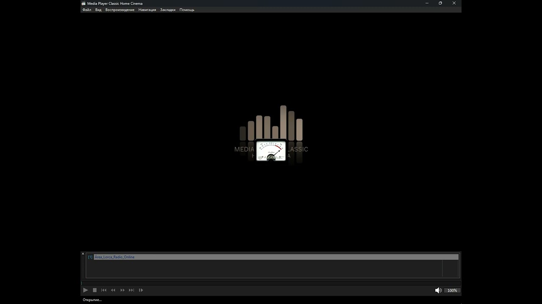Select Area_Lorca_Radio_Online playlist entry
The image size is (542, 304).
pyautogui.click(x=272, y=257)
